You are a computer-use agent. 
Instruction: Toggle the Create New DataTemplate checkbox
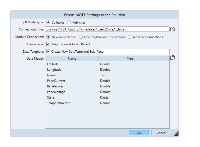coord(48,51)
